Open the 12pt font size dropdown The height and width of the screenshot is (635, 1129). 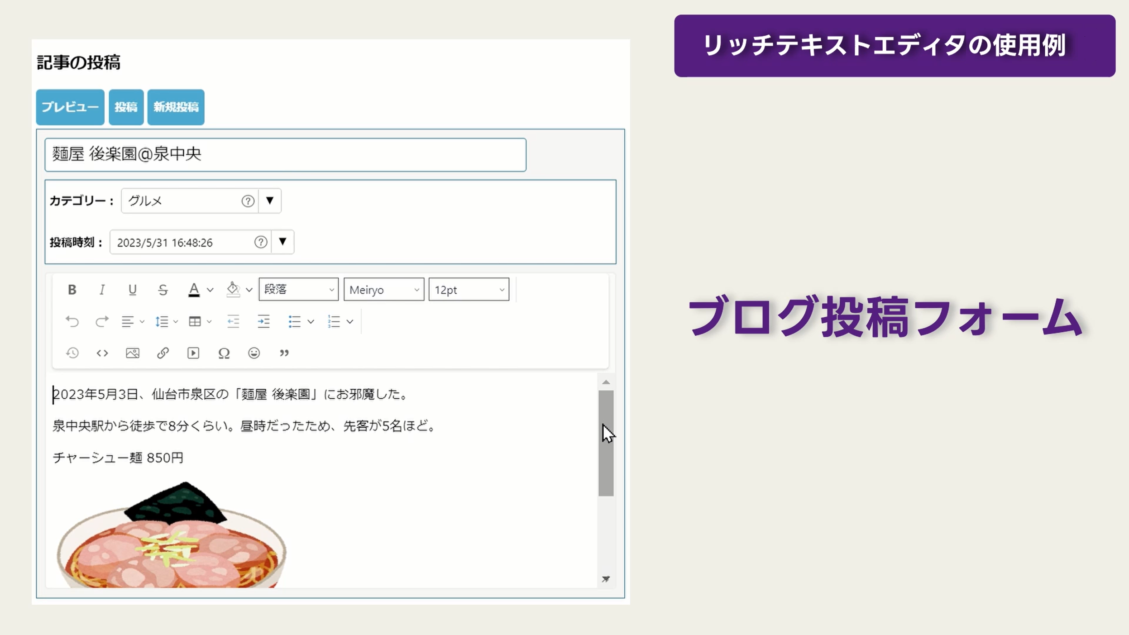tap(469, 290)
